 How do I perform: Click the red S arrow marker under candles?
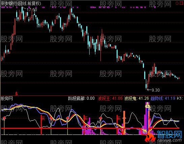click(17, 93)
